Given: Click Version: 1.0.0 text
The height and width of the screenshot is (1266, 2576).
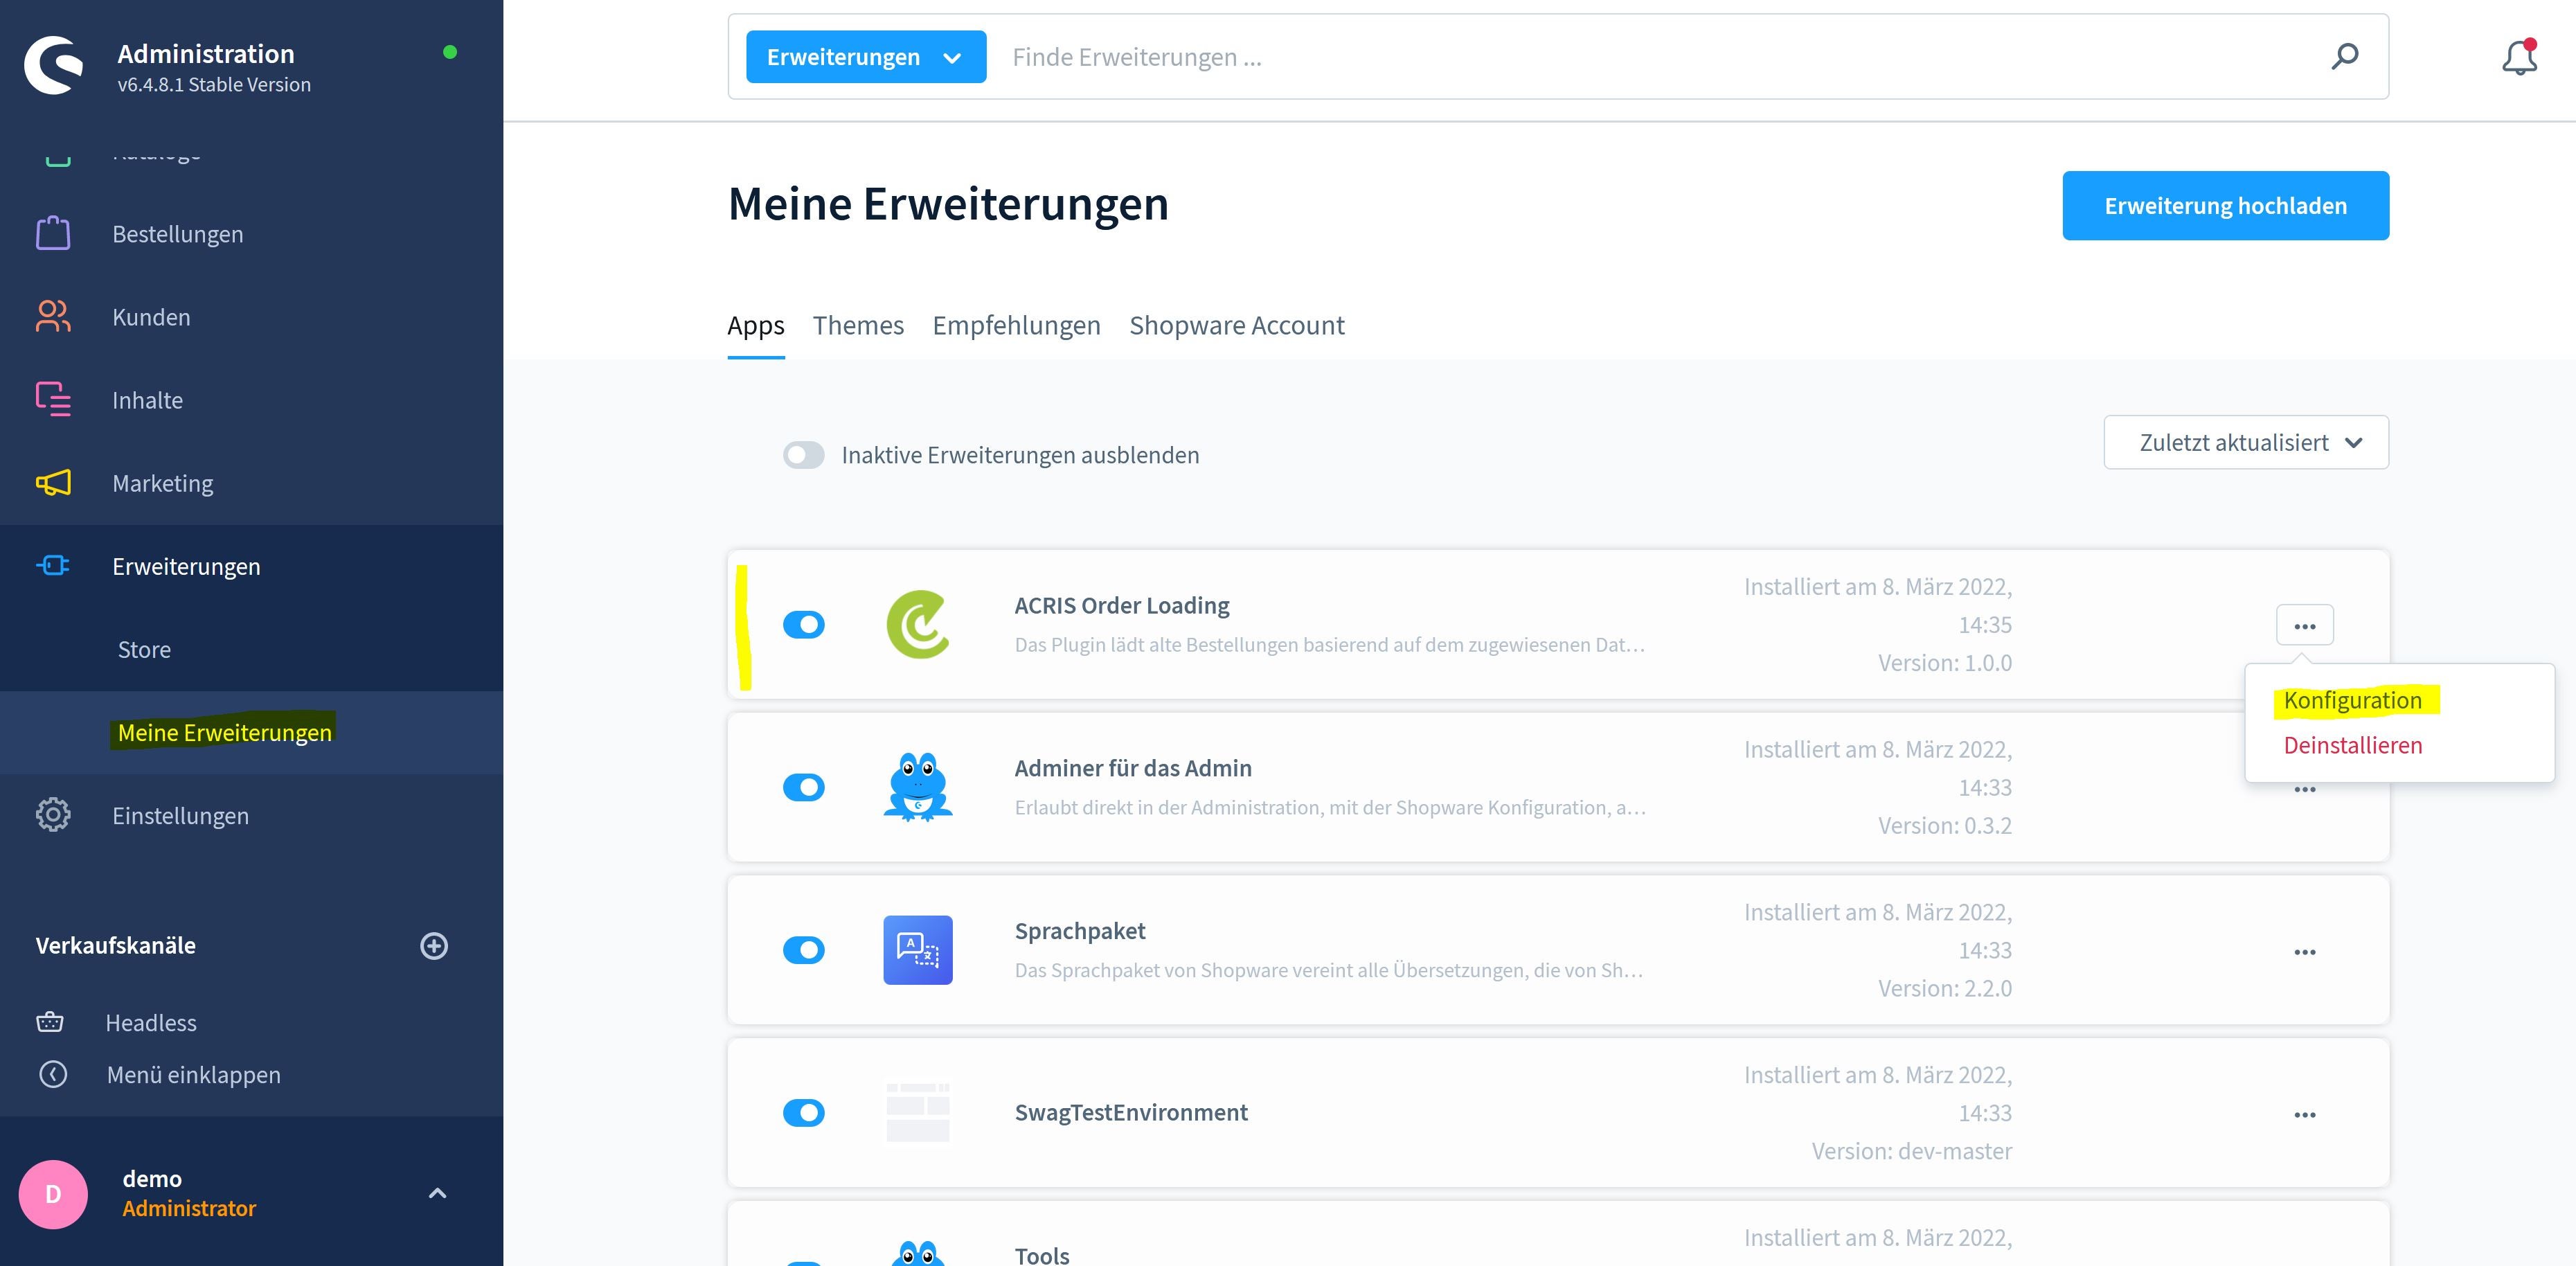Looking at the screenshot, I should point(1944,663).
